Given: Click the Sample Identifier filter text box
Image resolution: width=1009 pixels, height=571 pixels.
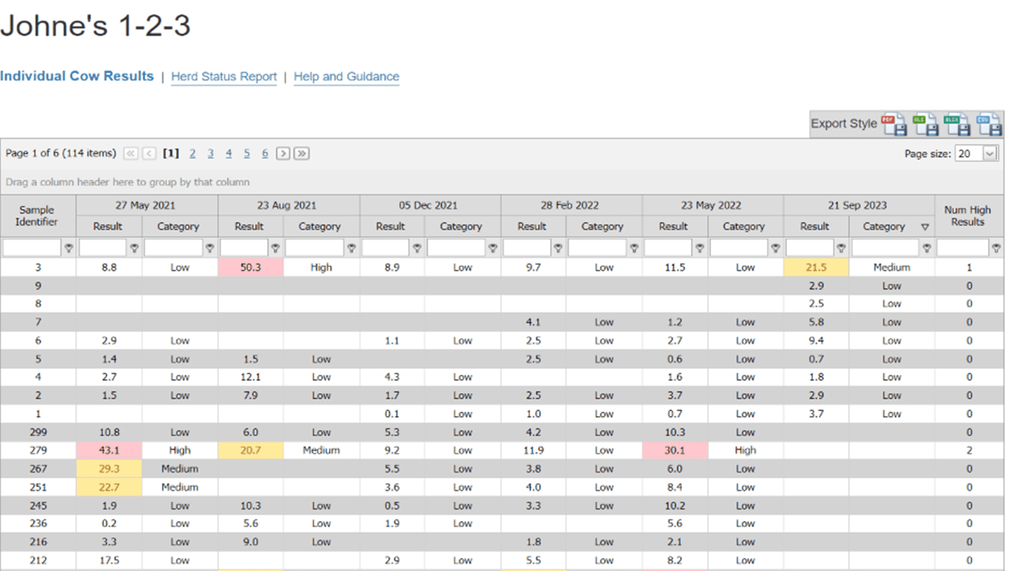Looking at the screenshot, I should (x=31, y=248).
